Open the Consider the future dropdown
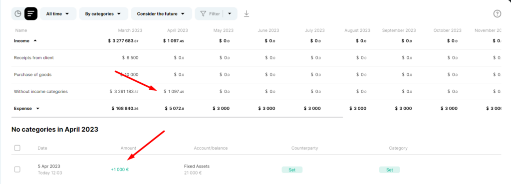 point(161,13)
